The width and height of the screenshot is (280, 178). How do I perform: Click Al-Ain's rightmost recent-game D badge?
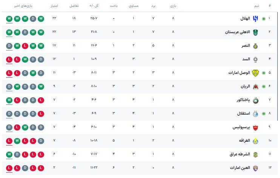[x=41, y=168]
